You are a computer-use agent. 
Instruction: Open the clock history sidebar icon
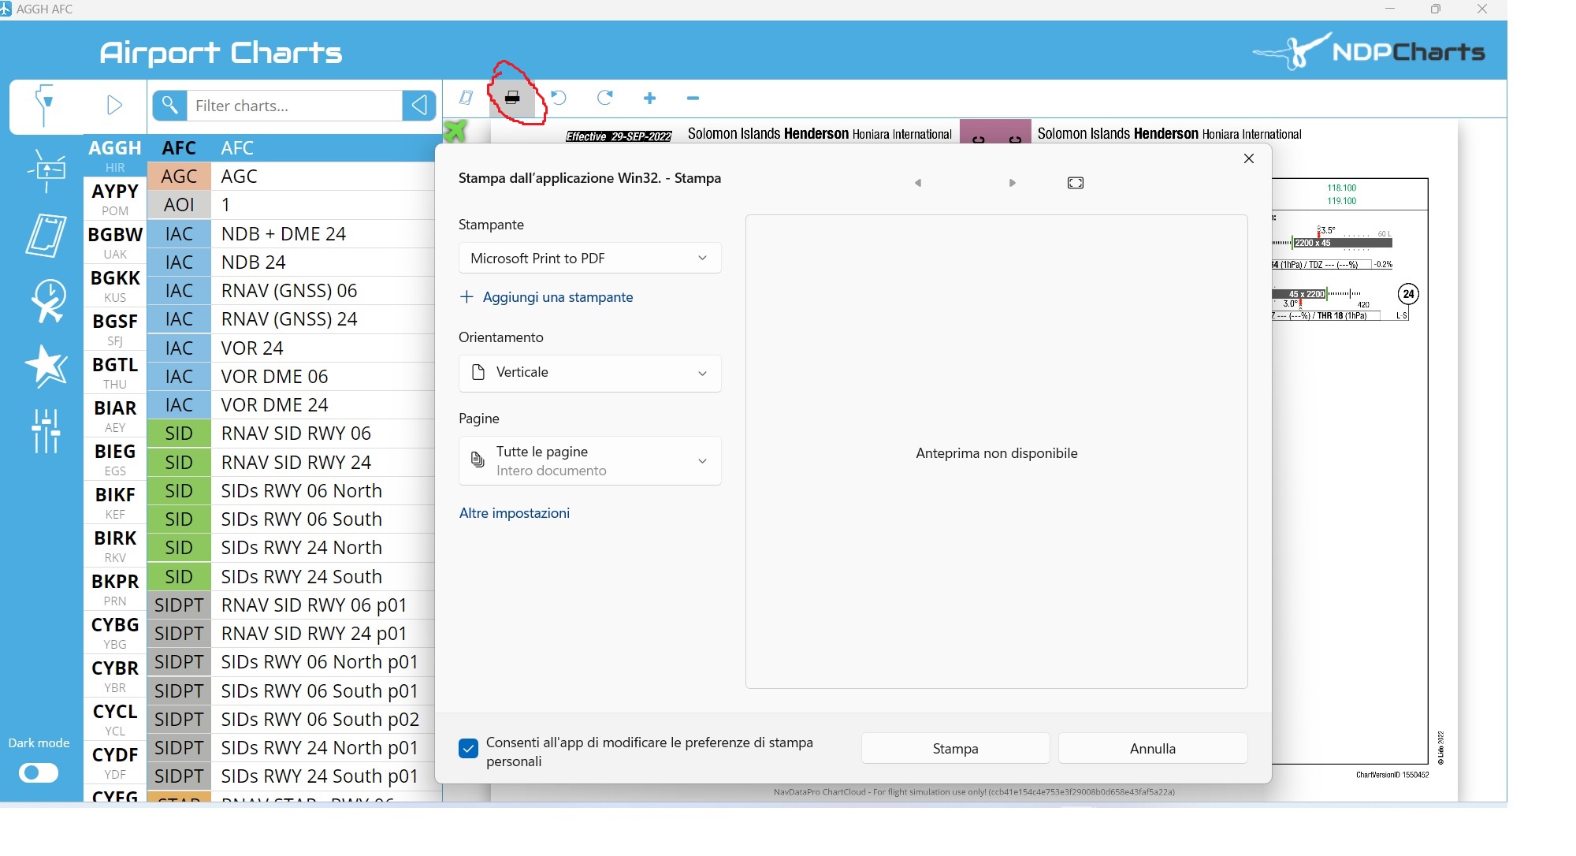[46, 300]
